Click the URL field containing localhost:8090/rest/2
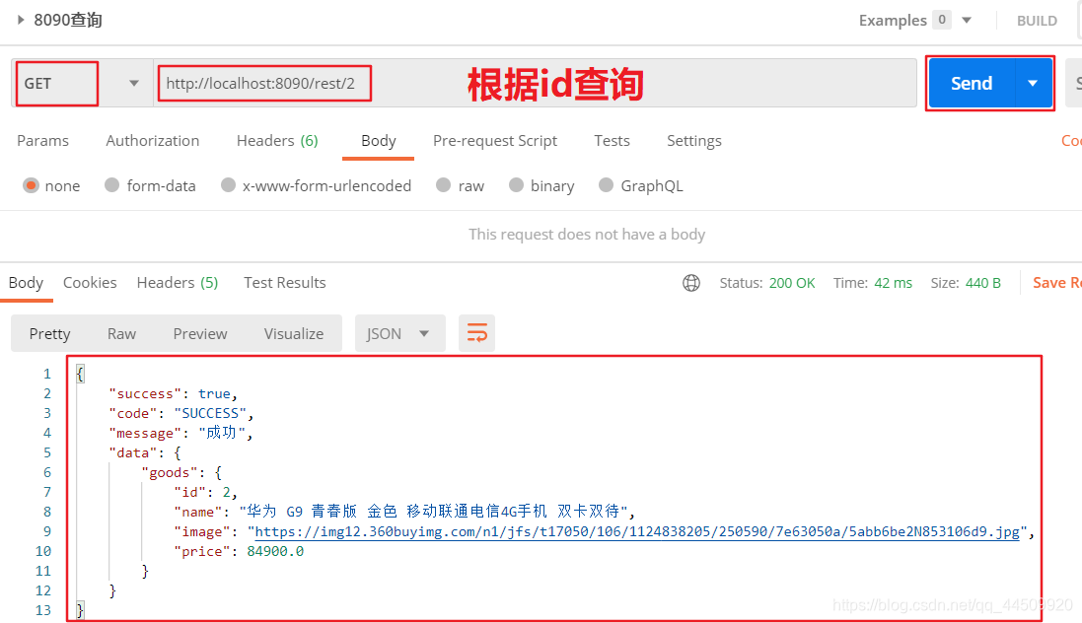The image size is (1082, 623). point(264,84)
